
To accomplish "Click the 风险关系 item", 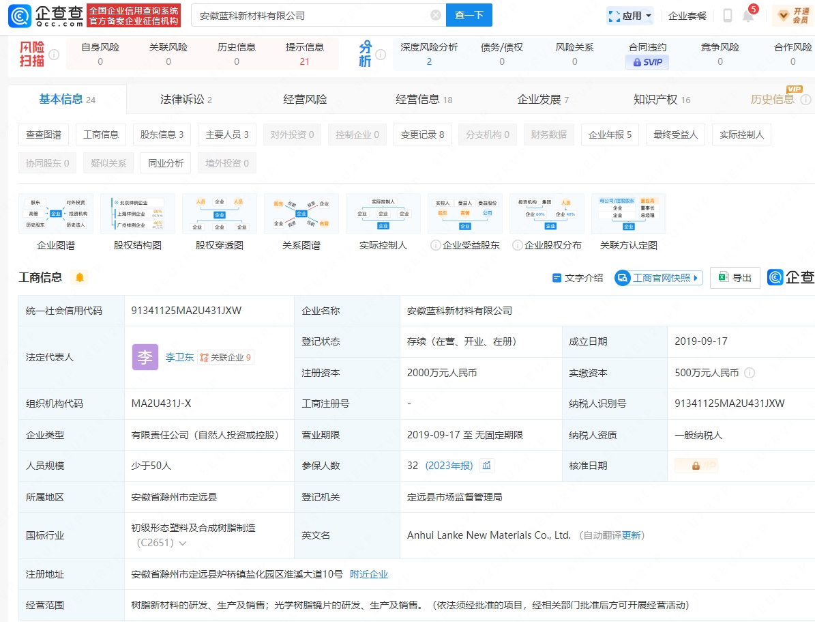I will pos(574,54).
